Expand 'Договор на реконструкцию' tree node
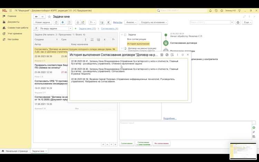This screenshot has height=162, width=259. pos(122,48)
